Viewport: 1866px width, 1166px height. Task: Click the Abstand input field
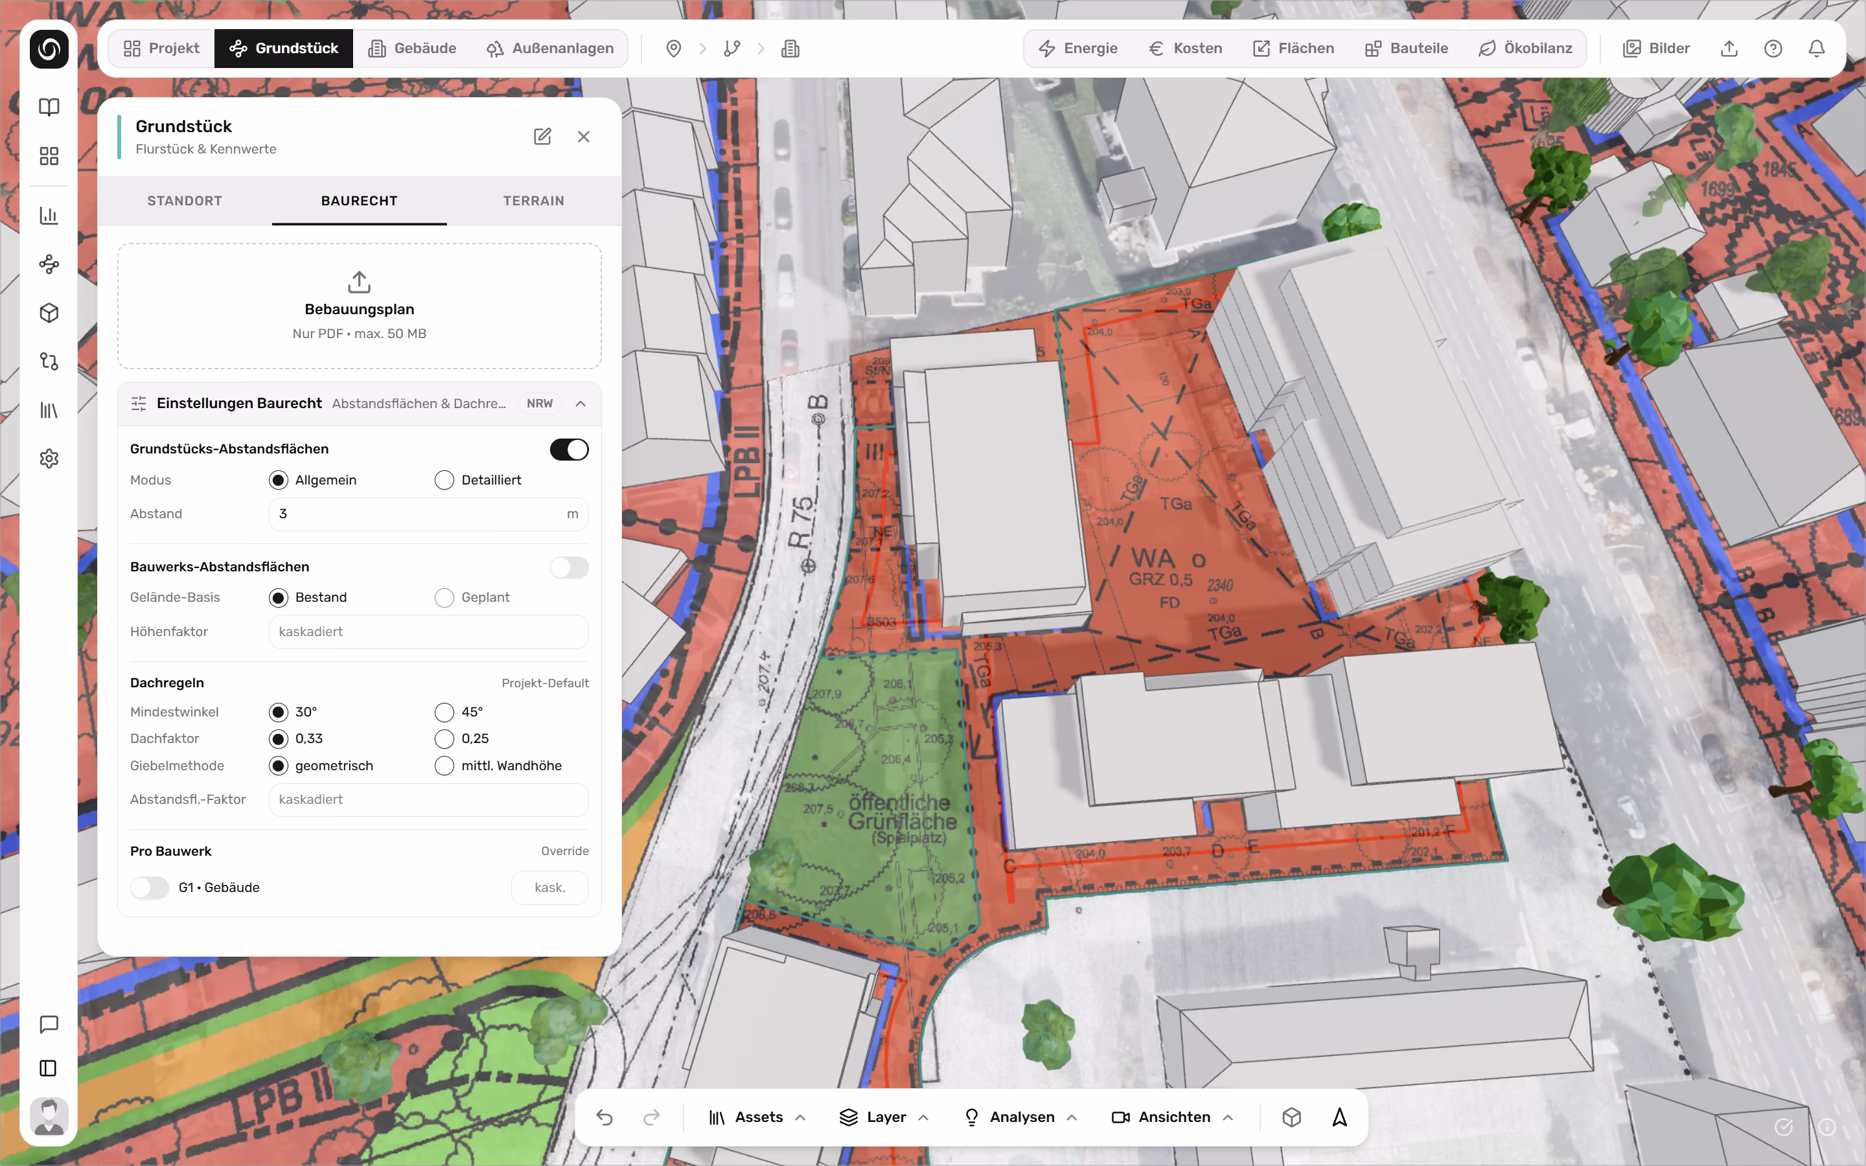[429, 514]
